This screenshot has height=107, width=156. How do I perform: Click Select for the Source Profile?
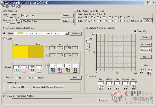tap(68, 16)
